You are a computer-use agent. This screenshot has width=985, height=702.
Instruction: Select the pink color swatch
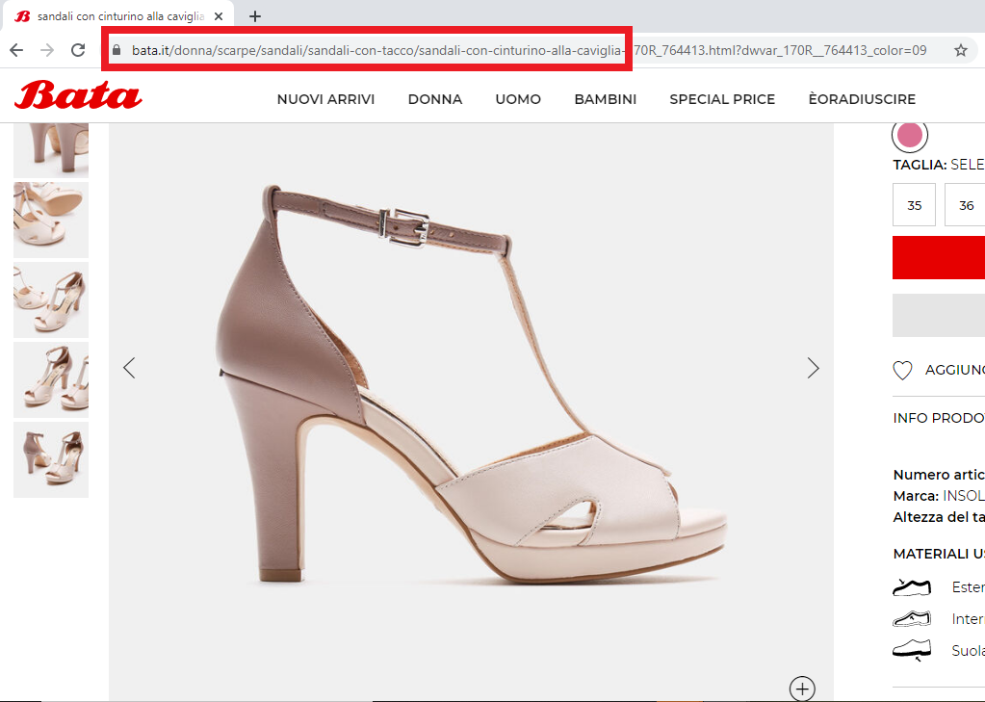point(910,135)
